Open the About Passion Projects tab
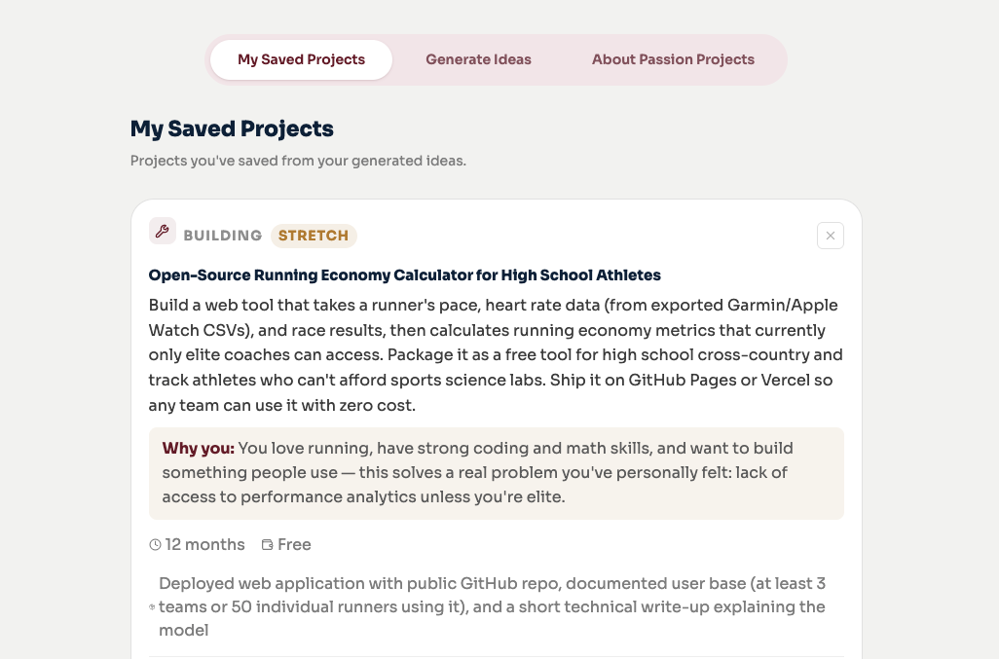 673,59
